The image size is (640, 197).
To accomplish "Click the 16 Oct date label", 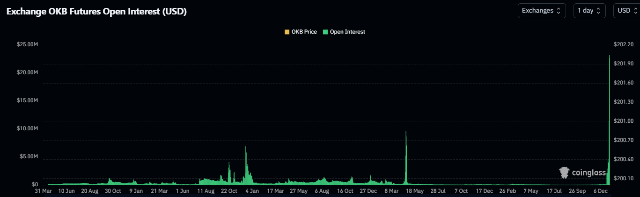I will point(345,191).
